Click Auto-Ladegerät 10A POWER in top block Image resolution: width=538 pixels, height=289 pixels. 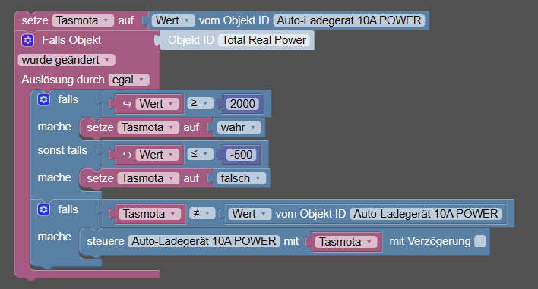(349, 20)
